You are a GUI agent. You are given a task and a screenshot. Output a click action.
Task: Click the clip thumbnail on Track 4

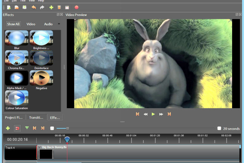[x=46, y=154]
